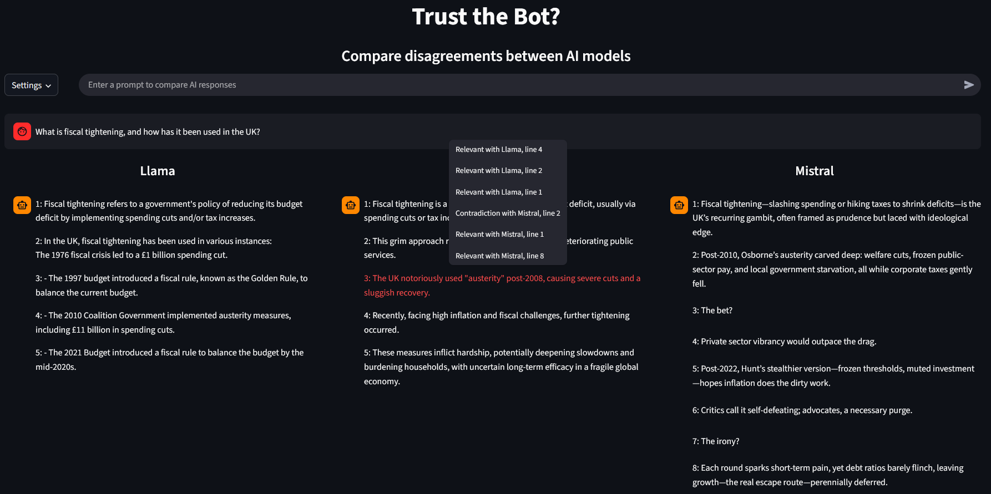This screenshot has height=494, width=991.
Task: Click Mistral line 2 on Osborne's austerity
Action: click(832, 269)
